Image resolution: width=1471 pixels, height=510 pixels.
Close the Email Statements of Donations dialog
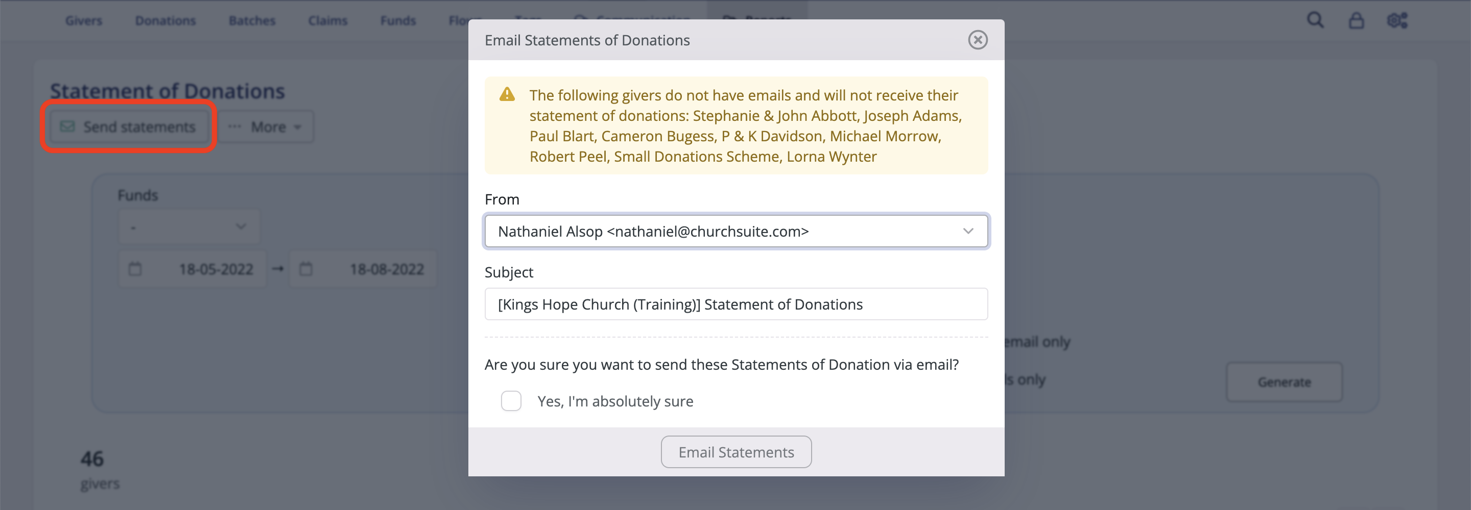(978, 40)
